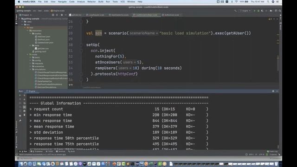Collapse the test folder in the project tree

[x=25, y=28]
